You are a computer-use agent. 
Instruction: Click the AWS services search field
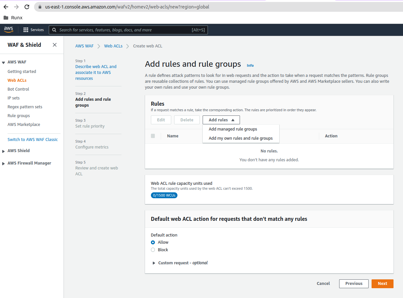tap(124, 30)
